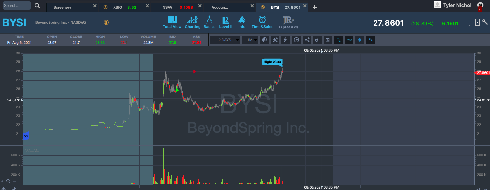Click the lightning bolt toolbar icon
This screenshot has height=190, width=490.
tap(286, 40)
